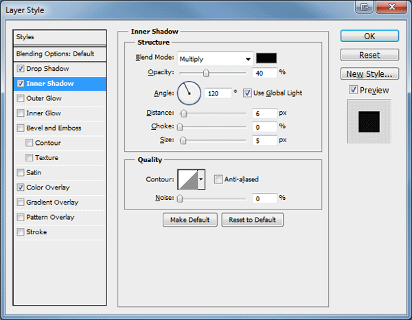Click the Contour curve thumbnail
Image resolution: width=412 pixels, height=320 pixels.
188,179
